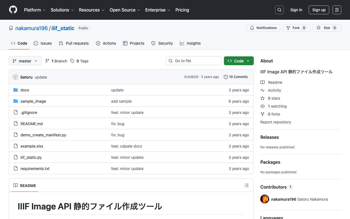Click the GitHub home logo icon
The height and width of the screenshot is (219, 350).
click(x=13, y=10)
